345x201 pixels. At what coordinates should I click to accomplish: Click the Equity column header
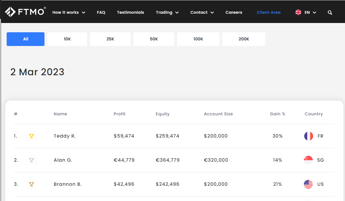tap(162, 114)
